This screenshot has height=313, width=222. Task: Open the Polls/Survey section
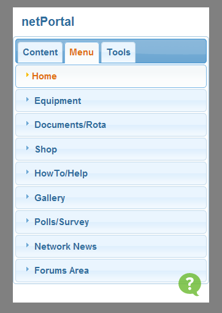(x=111, y=222)
